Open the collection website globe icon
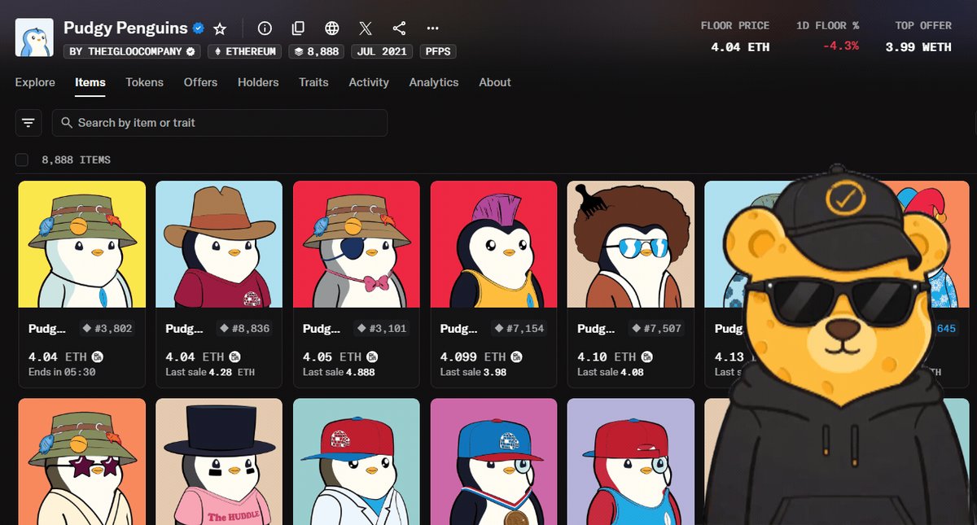Image resolution: width=977 pixels, height=525 pixels. coord(331,28)
